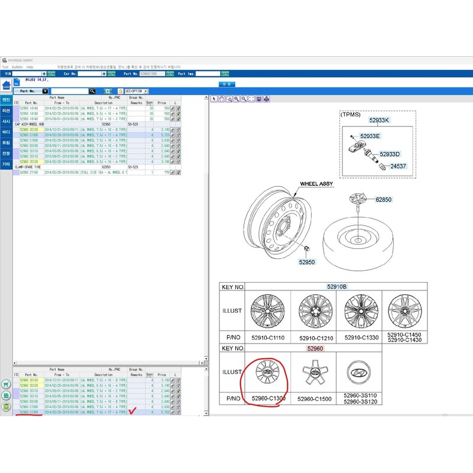Image resolution: width=473 pixels, height=473 pixels.
Task: Switch to the 바디 side tab
Action: (x=6, y=132)
